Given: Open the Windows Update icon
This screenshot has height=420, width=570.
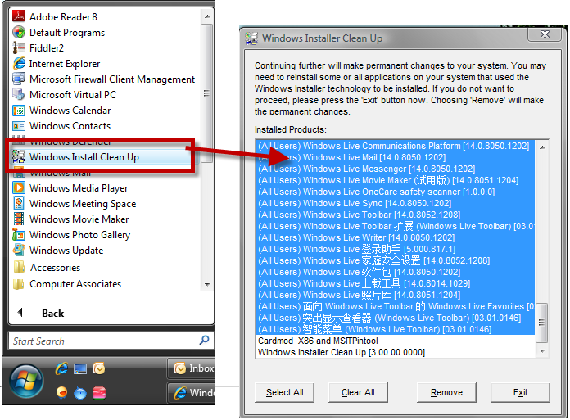Looking at the screenshot, I should [x=19, y=251].
